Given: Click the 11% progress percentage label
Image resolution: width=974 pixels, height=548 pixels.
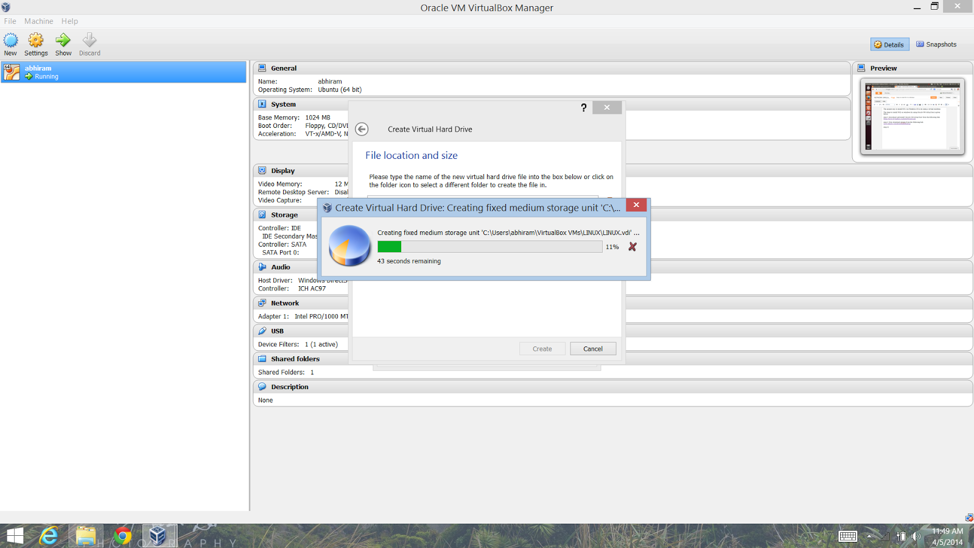Looking at the screenshot, I should point(612,247).
